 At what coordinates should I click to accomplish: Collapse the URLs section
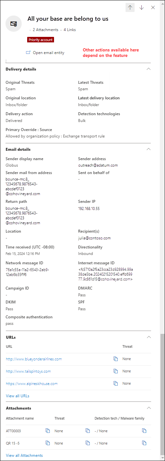tap(148, 337)
